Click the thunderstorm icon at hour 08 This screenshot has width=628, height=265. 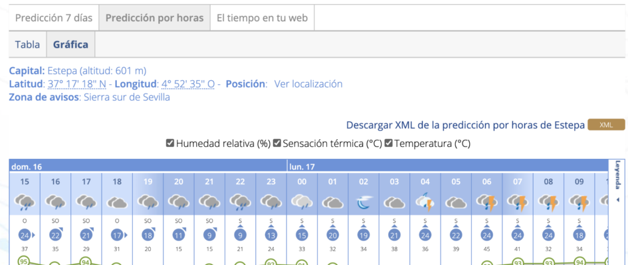(x=549, y=202)
